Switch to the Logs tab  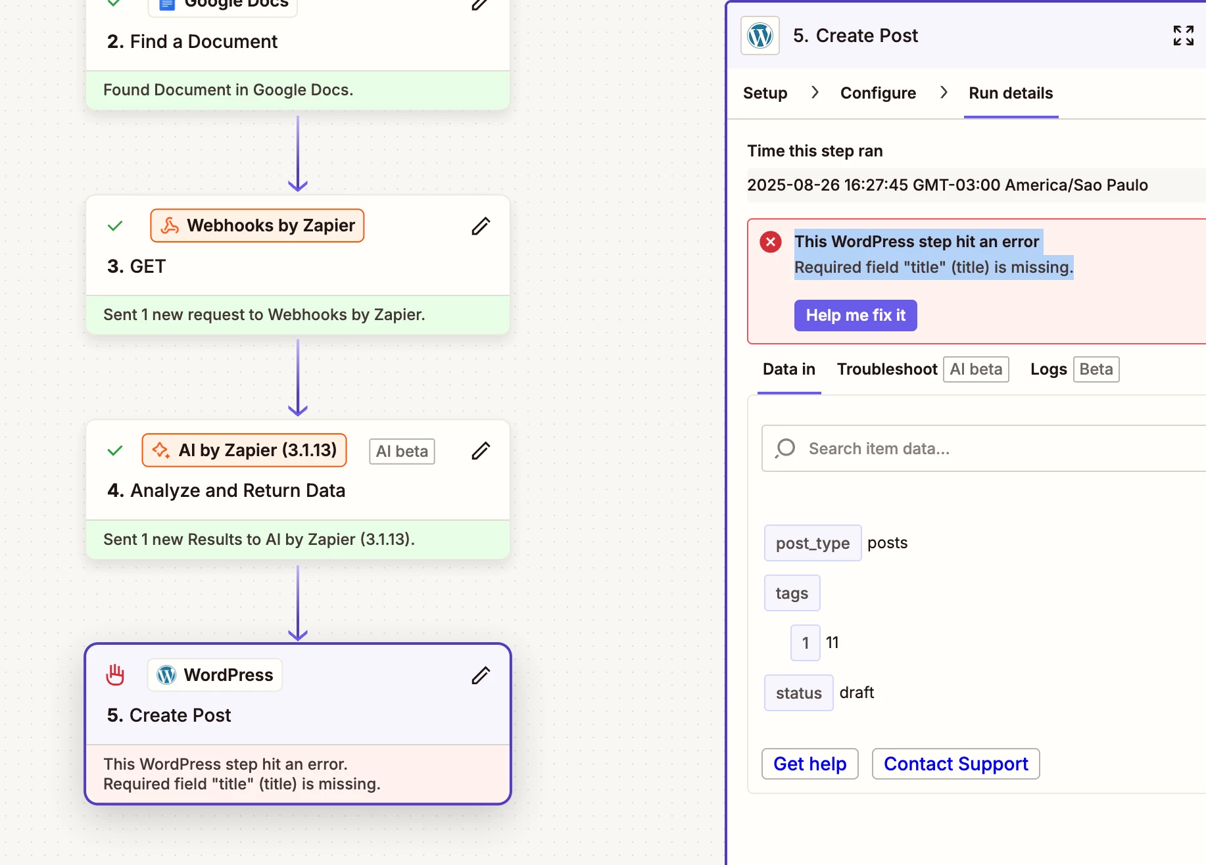(x=1048, y=369)
